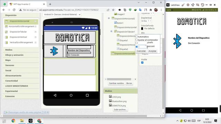
Task: Open Chrome extensions puzzle icon
Action: (151, 10)
